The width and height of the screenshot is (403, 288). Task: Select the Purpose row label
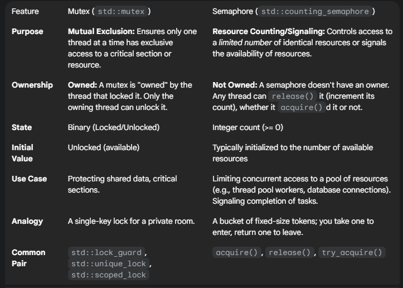click(x=27, y=31)
